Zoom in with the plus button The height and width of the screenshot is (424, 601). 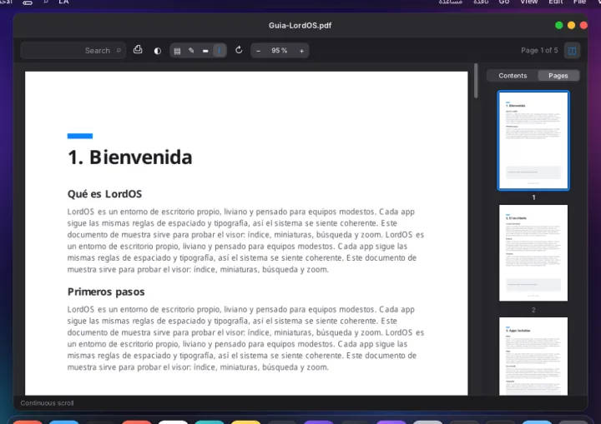click(301, 51)
